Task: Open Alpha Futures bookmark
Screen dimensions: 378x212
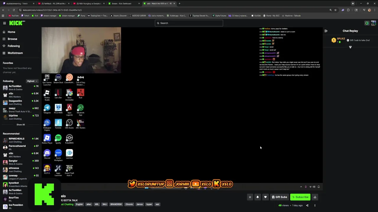Action: [219, 16]
